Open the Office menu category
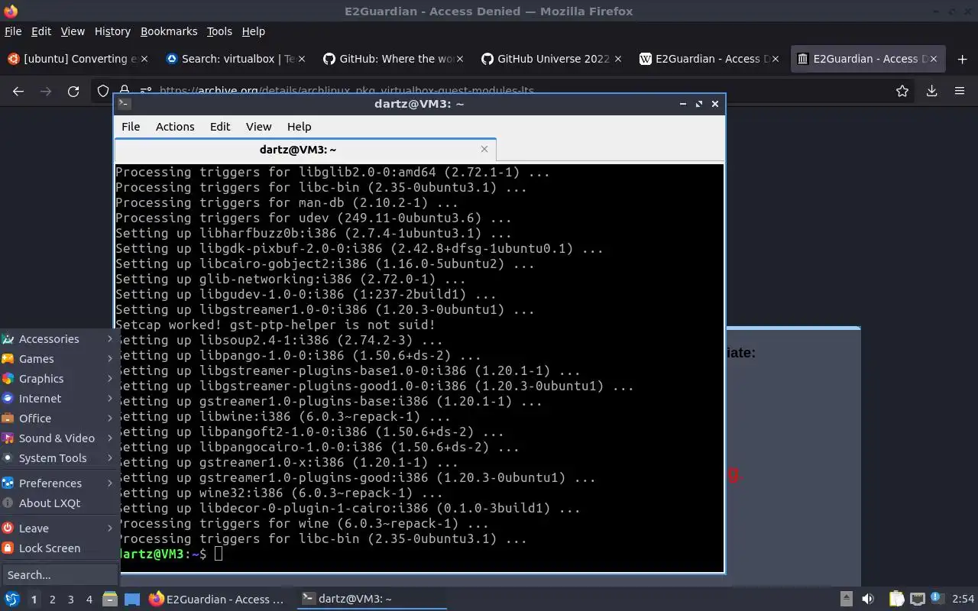Viewport: 978px width, 611px height. click(58, 419)
